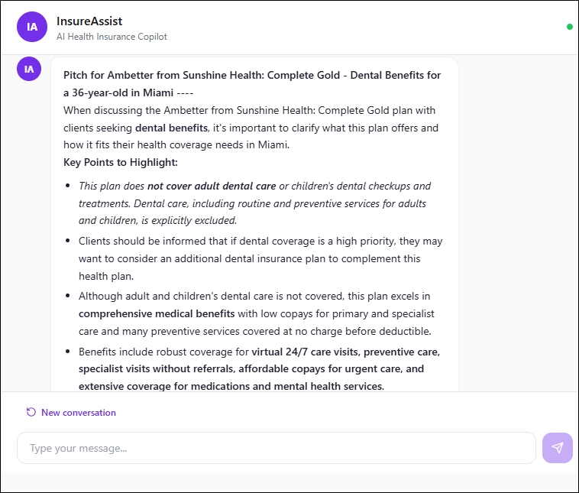
Task: Click the bold 'dental benefits' phrase
Action: (x=171, y=128)
